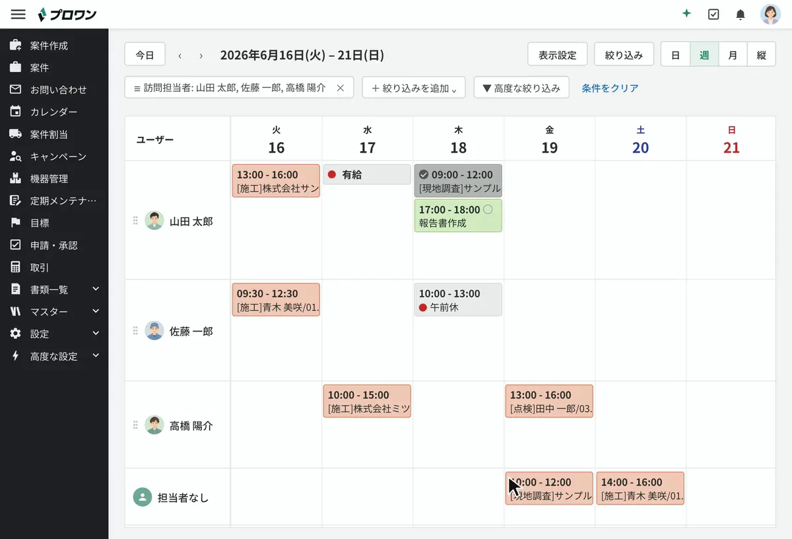Screen dimensions: 792x539
Task: Open the user profile avatar
Action: pyautogui.click(x=770, y=14)
